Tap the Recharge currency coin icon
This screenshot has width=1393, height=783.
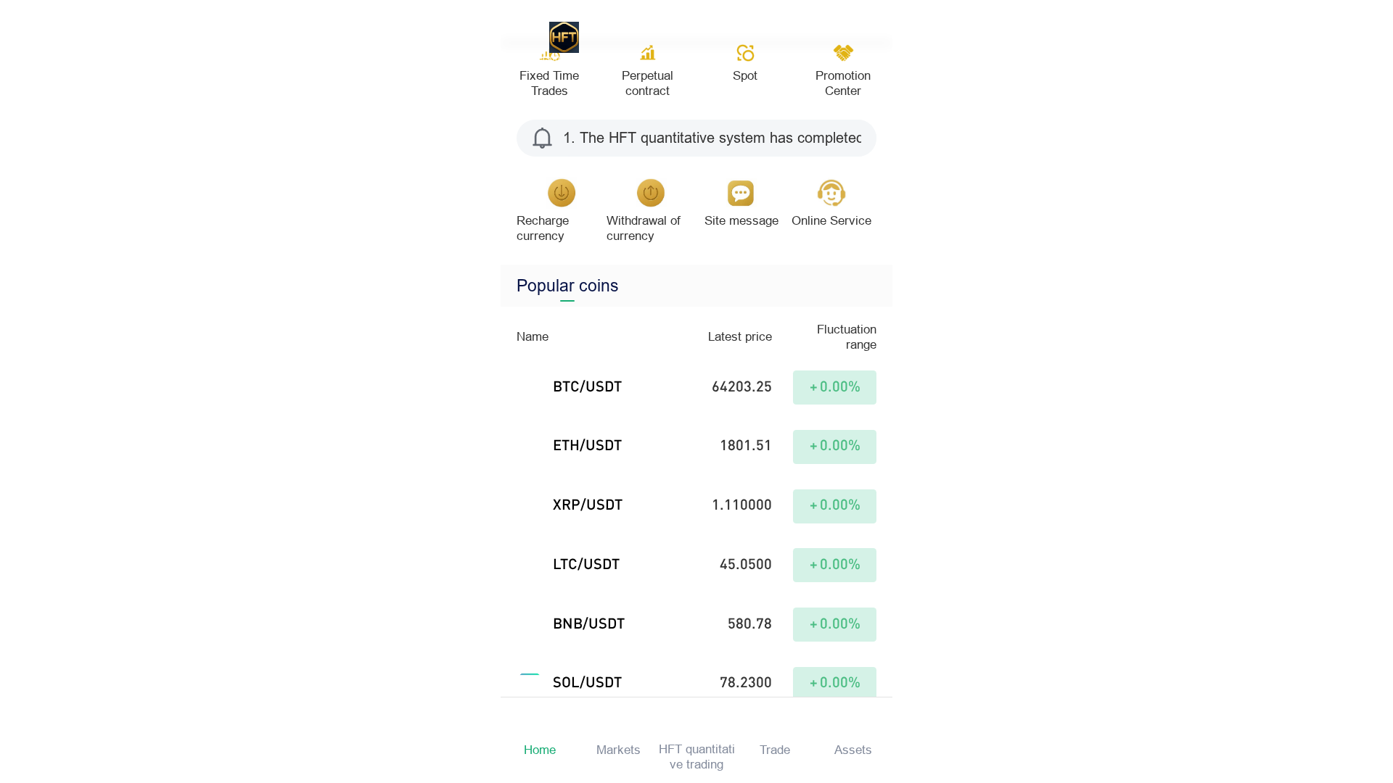point(562,193)
